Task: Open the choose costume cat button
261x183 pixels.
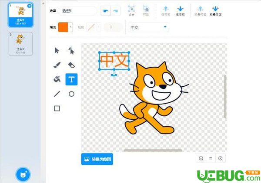Action: click(x=23, y=174)
